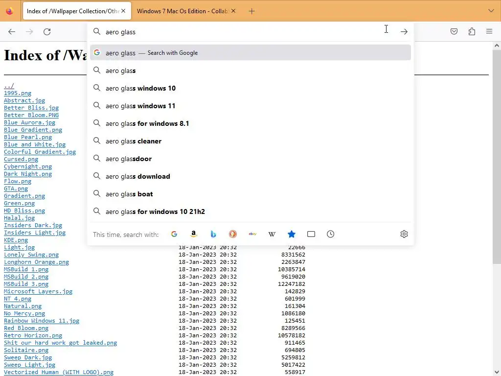This screenshot has height=376, width=501.
Task: Go to the address bar entry with the arrow button
Action: (x=404, y=31)
